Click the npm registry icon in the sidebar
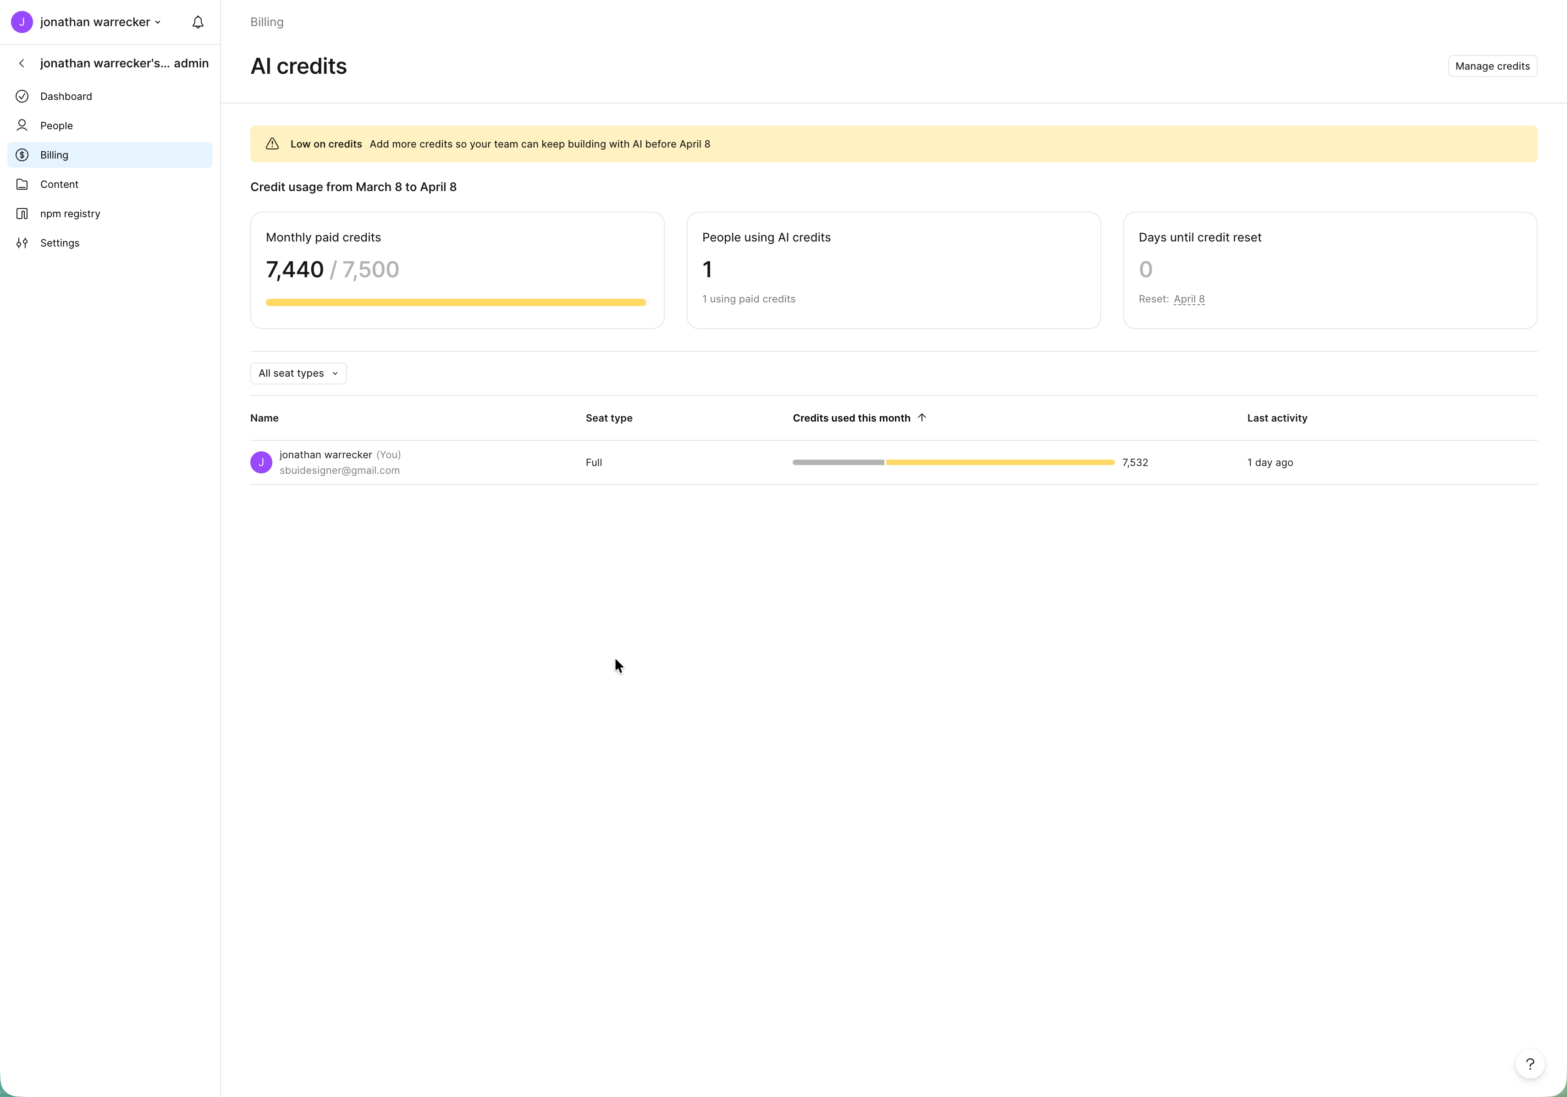 (x=22, y=214)
